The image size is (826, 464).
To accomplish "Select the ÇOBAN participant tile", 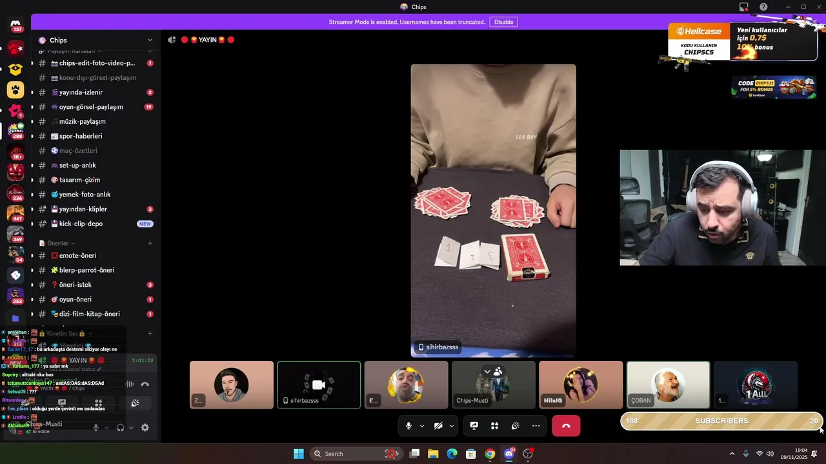I will (x=668, y=385).
